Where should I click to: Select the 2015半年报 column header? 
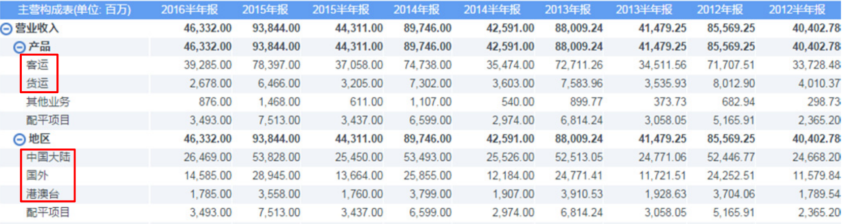point(341,10)
